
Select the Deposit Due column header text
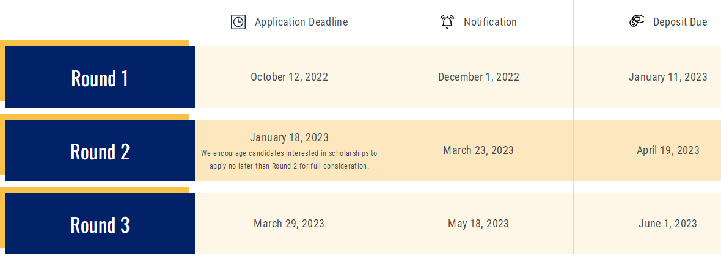(680, 22)
